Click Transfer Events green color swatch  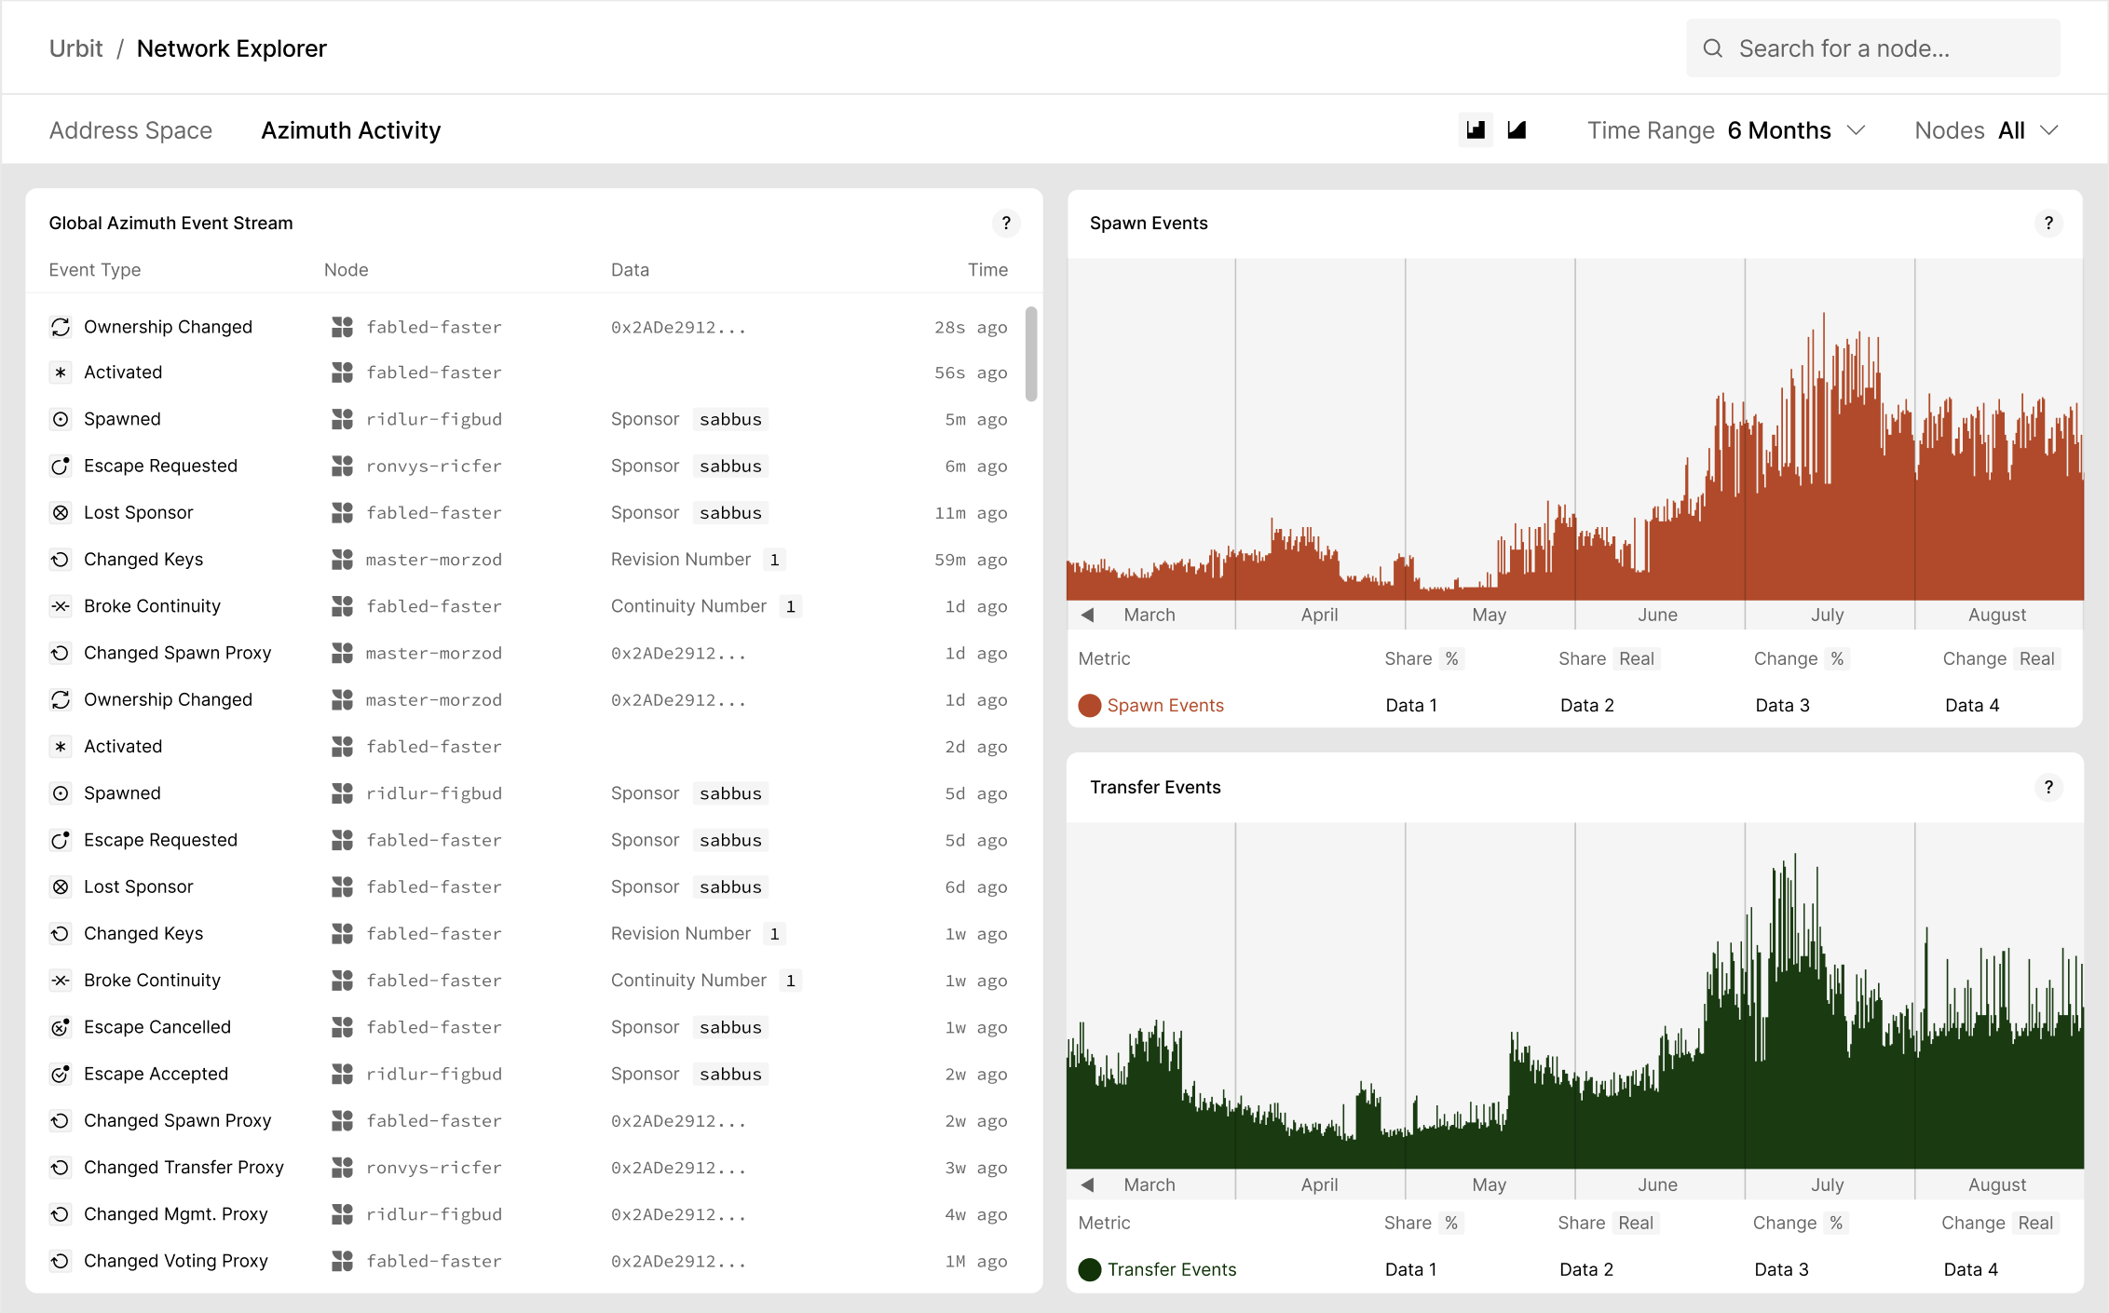click(1090, 1269)
